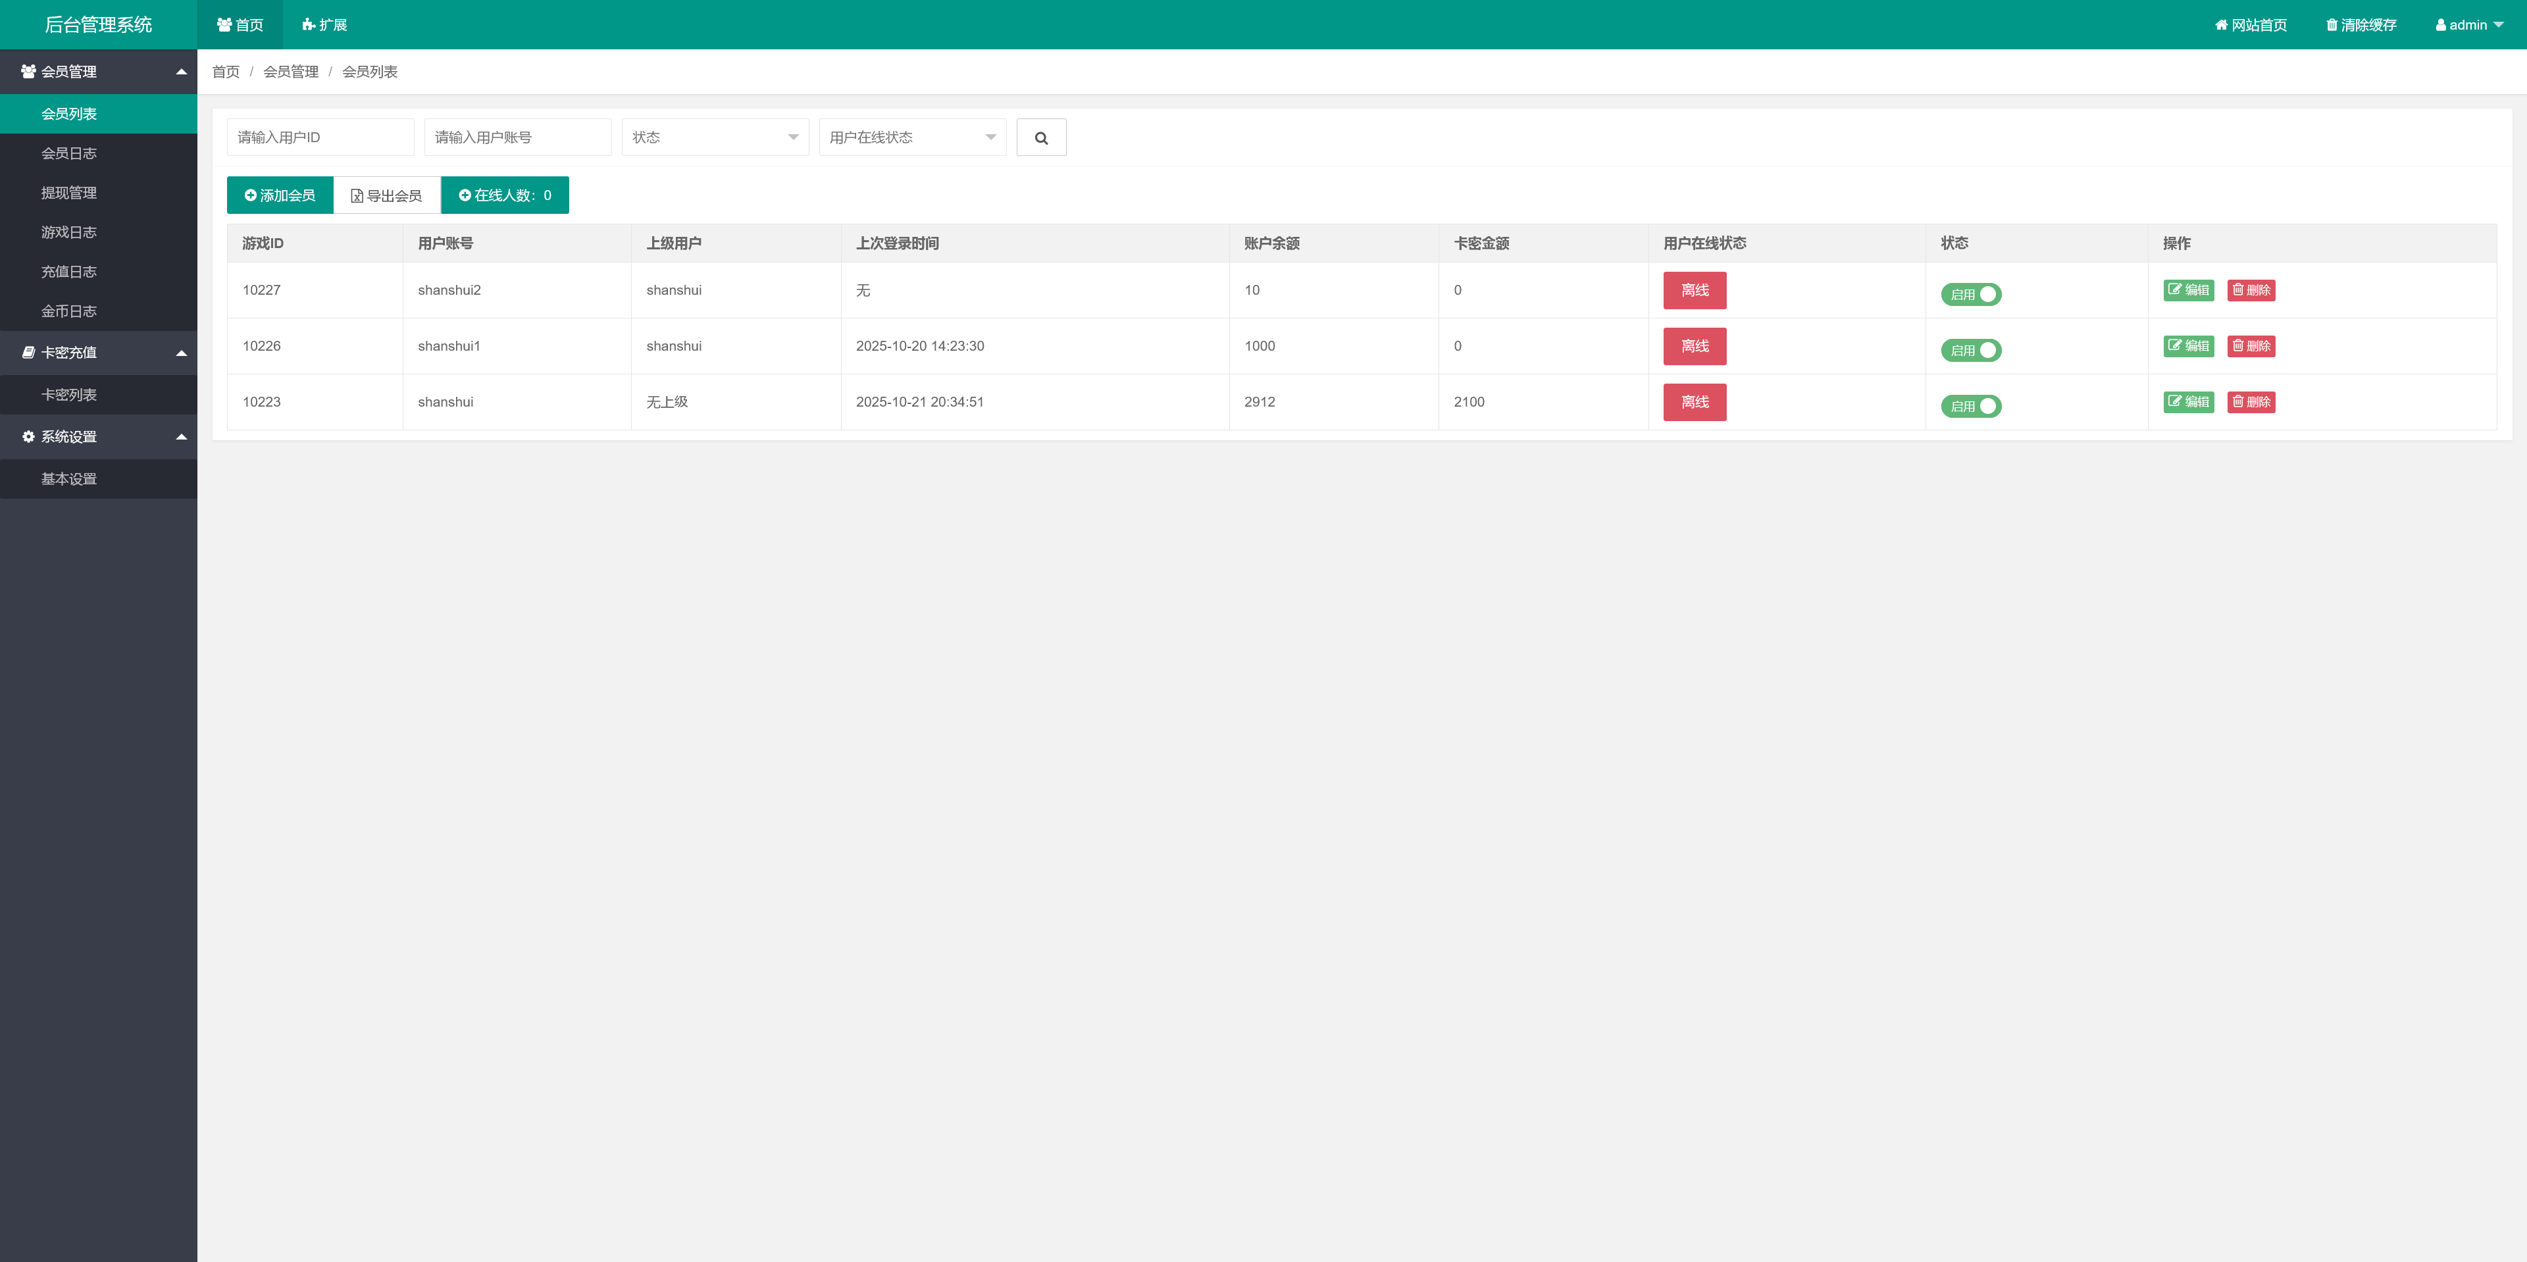Screen dimensions: 2527x1262
Task: Click 离线 status button for shanshui1
Action: coord(1694,346)
